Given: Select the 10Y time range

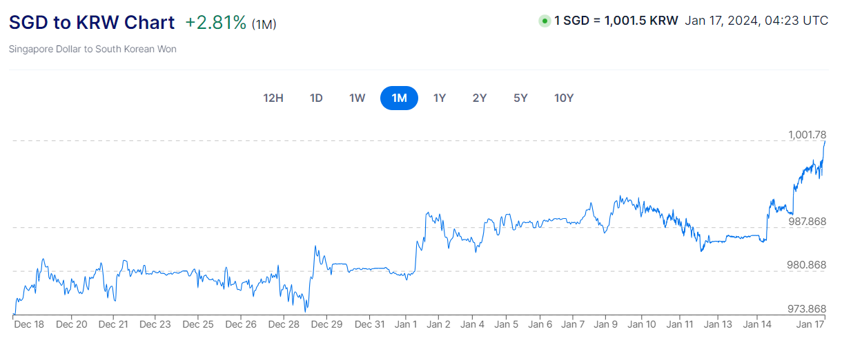Looking at the screenshot, I should [564, 98].
